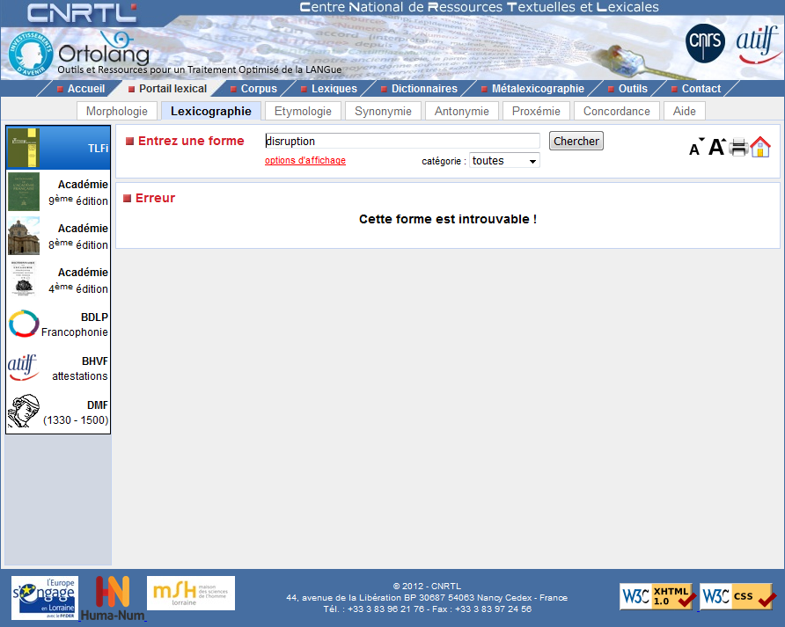Screen dimensions: 785x627
Task: Click the Huma-Num logo in footer
Action: 114,599
